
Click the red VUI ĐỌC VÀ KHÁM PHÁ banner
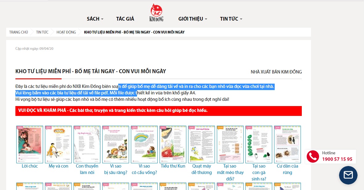[x=159, y=111]
